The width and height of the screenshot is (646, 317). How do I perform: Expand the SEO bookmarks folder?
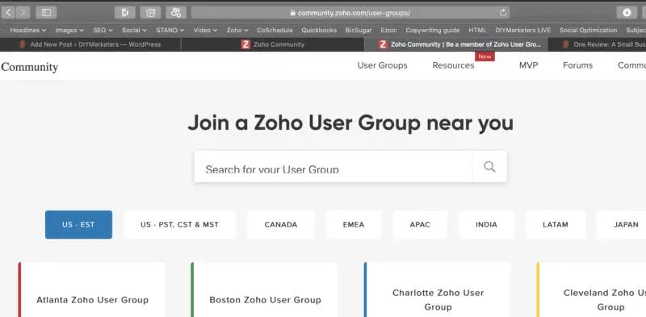pyautogui.click(x=103, y=30)
